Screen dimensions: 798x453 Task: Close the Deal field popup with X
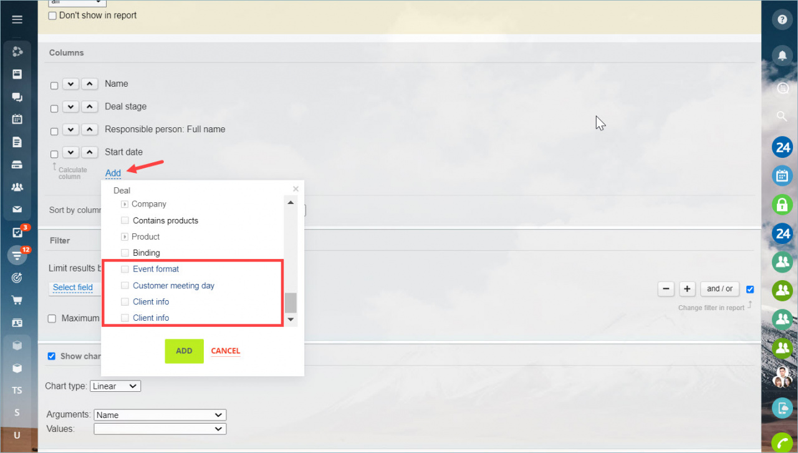(x=296, y=188)
